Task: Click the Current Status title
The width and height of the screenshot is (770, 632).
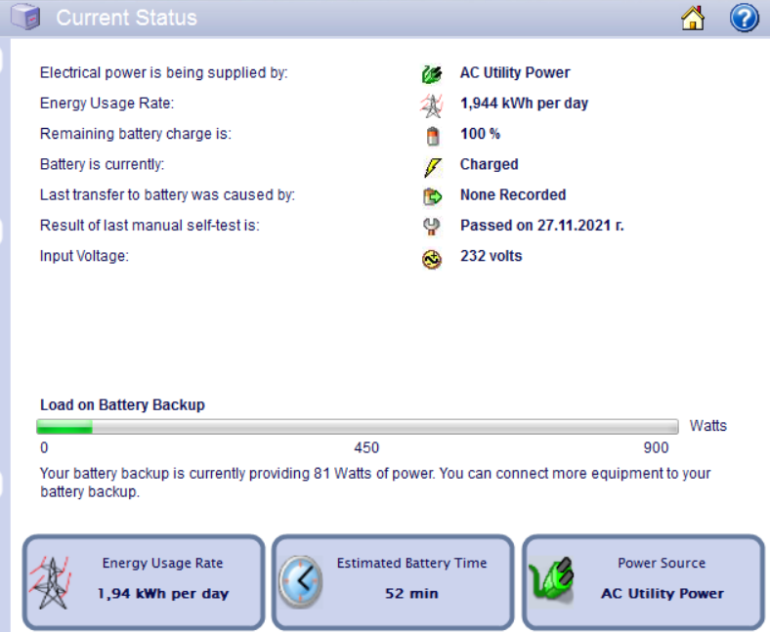Action: [x=127, y=18]
